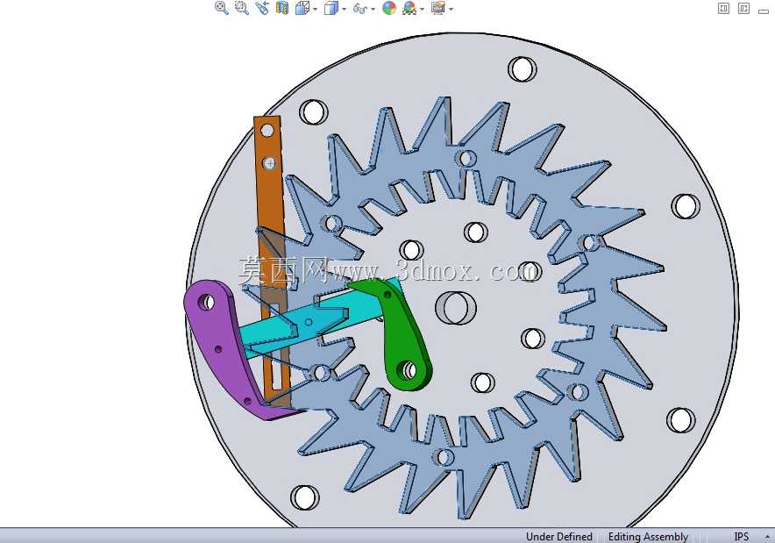Select the orange vertical bar part

(269, 198)
